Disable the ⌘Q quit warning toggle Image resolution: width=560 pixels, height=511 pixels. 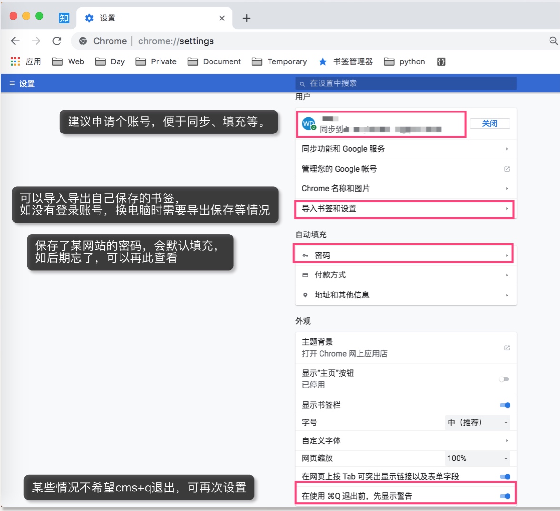click(x=505, y=496)
